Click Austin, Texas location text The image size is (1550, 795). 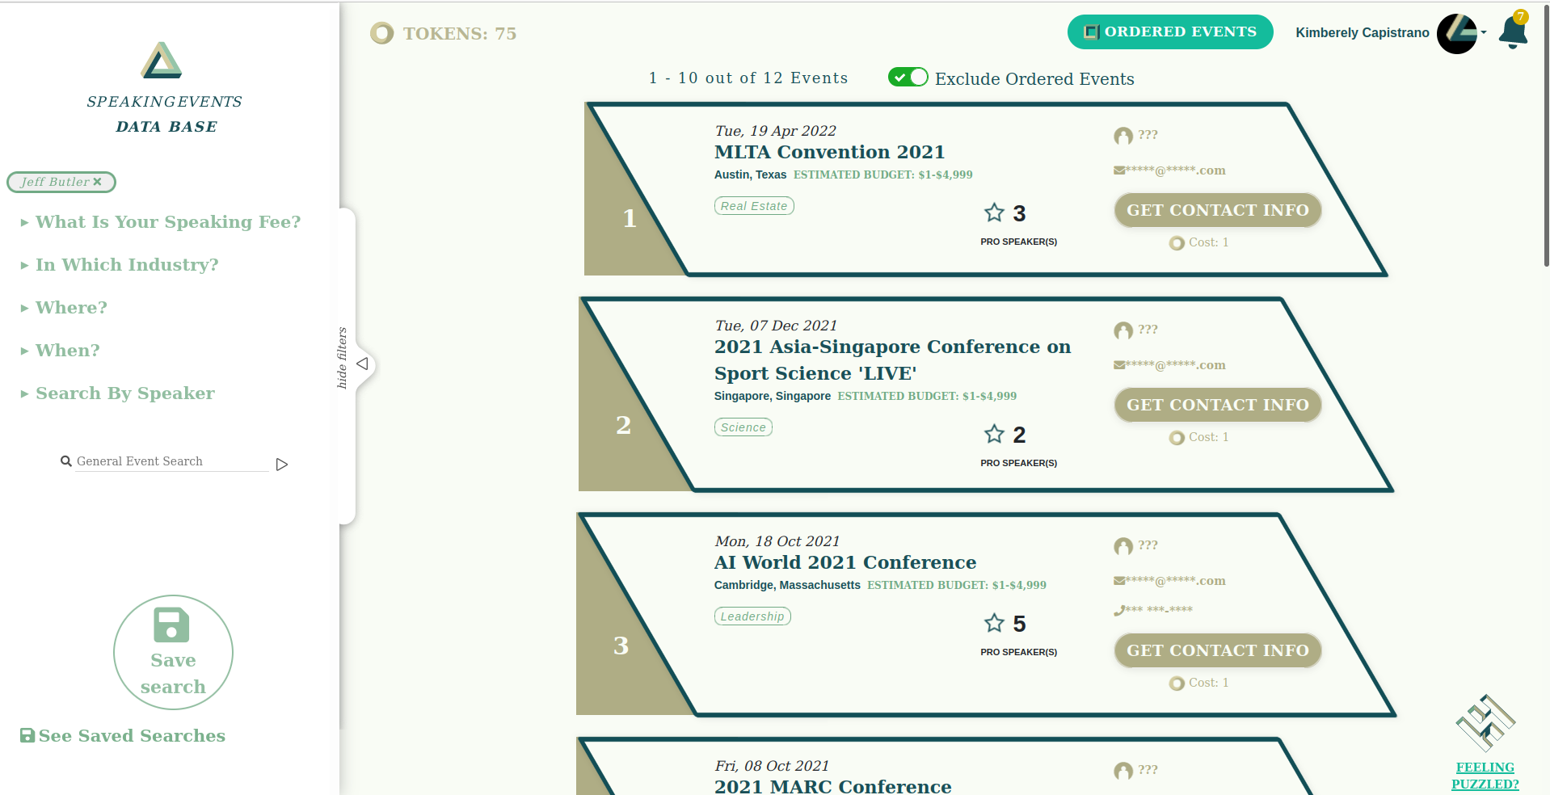(x=750, y=175)
